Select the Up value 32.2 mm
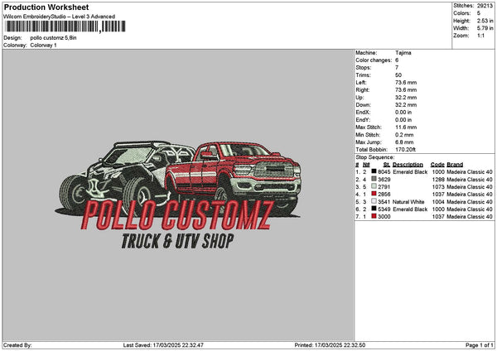497x351 pixels. 406,98
